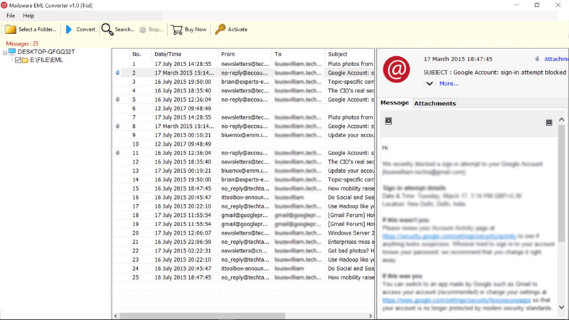The width and height of the screenshot is (569, 320).
Task: Select message 1 Pluto photos row
Action: pyautogui.click(x=243, y=64)
